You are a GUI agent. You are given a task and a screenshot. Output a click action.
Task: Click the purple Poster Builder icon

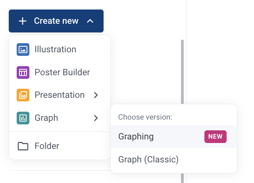coord(23,72)
